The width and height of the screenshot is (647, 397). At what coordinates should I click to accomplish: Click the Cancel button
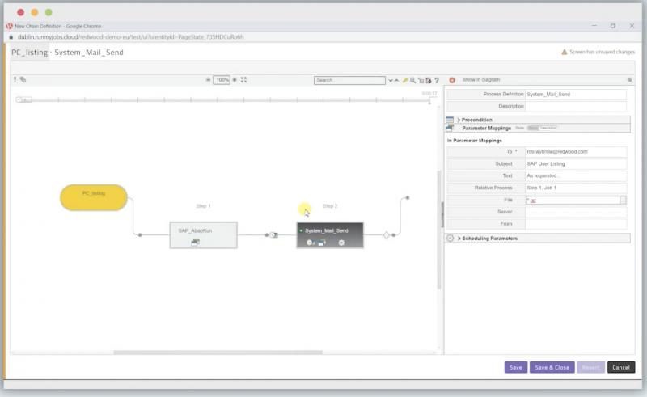click(x=620, y=367)
